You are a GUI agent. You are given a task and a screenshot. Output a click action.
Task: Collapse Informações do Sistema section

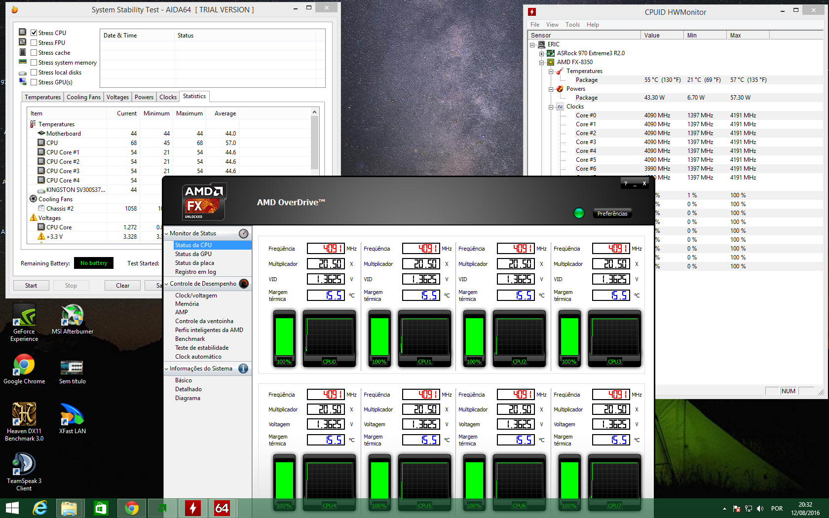pos(166,369)
